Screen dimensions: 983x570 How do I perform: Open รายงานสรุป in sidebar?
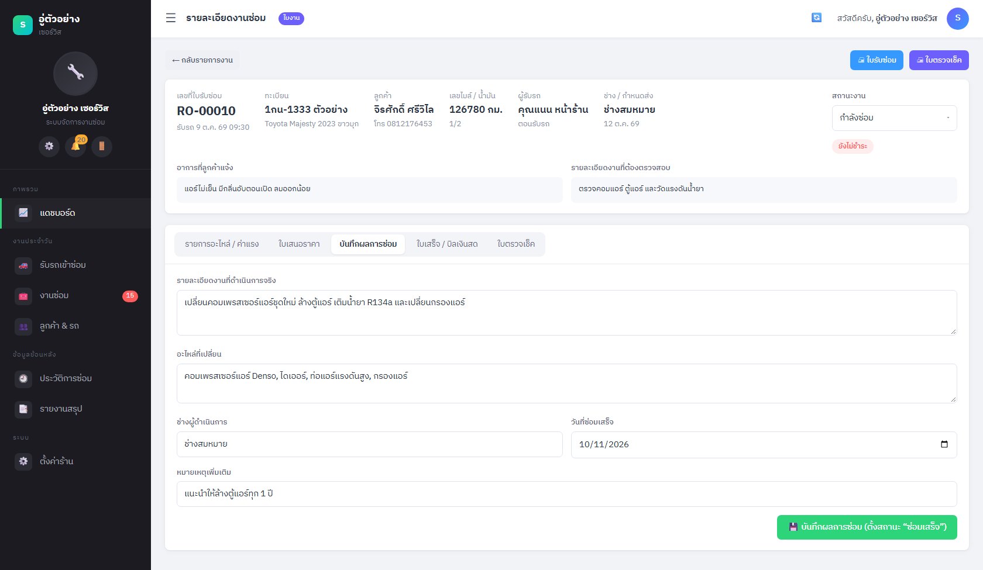click(x=75, y=409)
